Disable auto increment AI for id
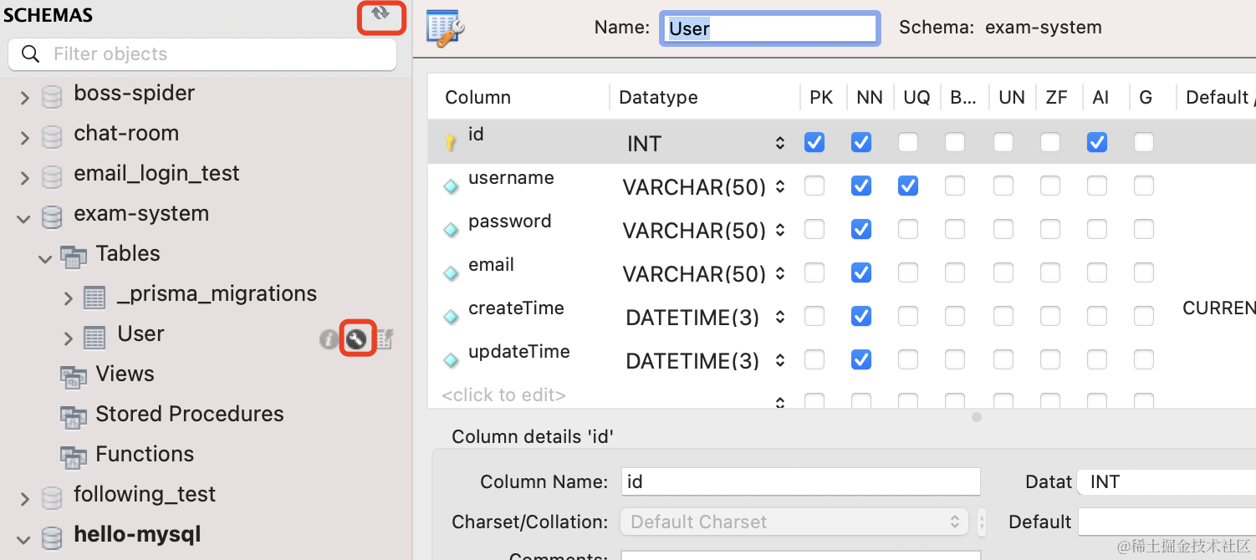Viewport: 1256px width, 560px height. tap(1097, 143)
